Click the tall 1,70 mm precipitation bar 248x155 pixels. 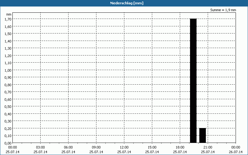(193, 81)
